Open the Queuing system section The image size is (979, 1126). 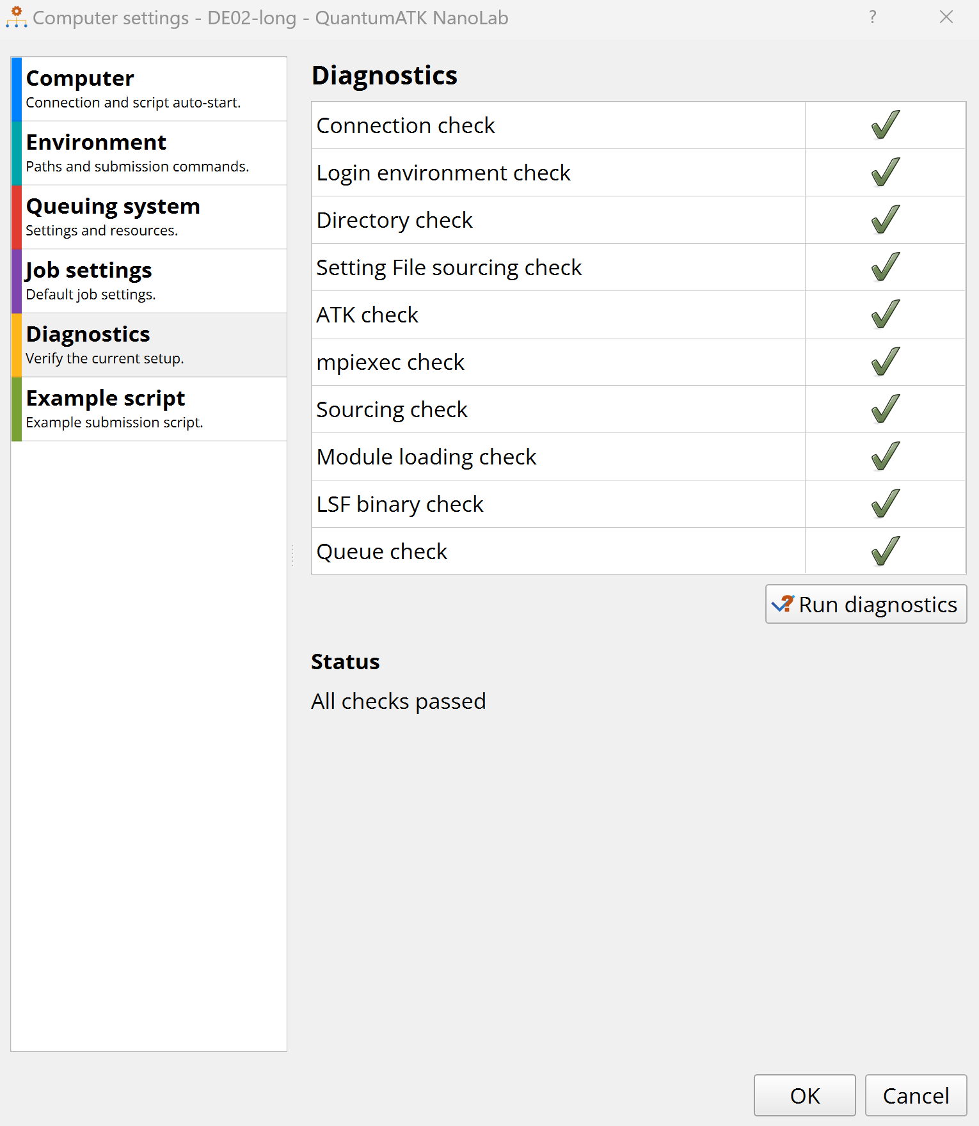point(149,217)
